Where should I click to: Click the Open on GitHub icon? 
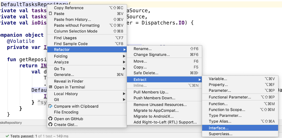50,119
